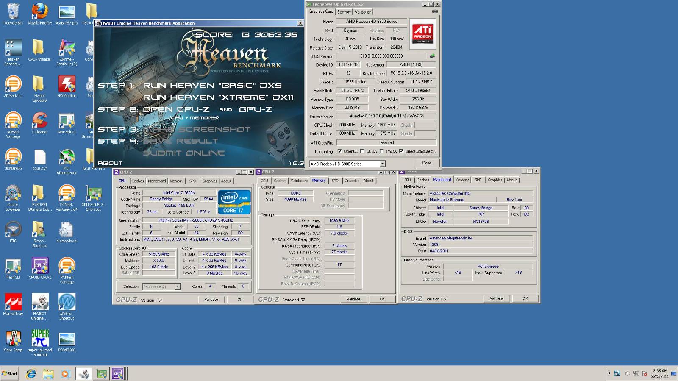Open Windows Media Player taskbar icon

click(x=65, y=374)
